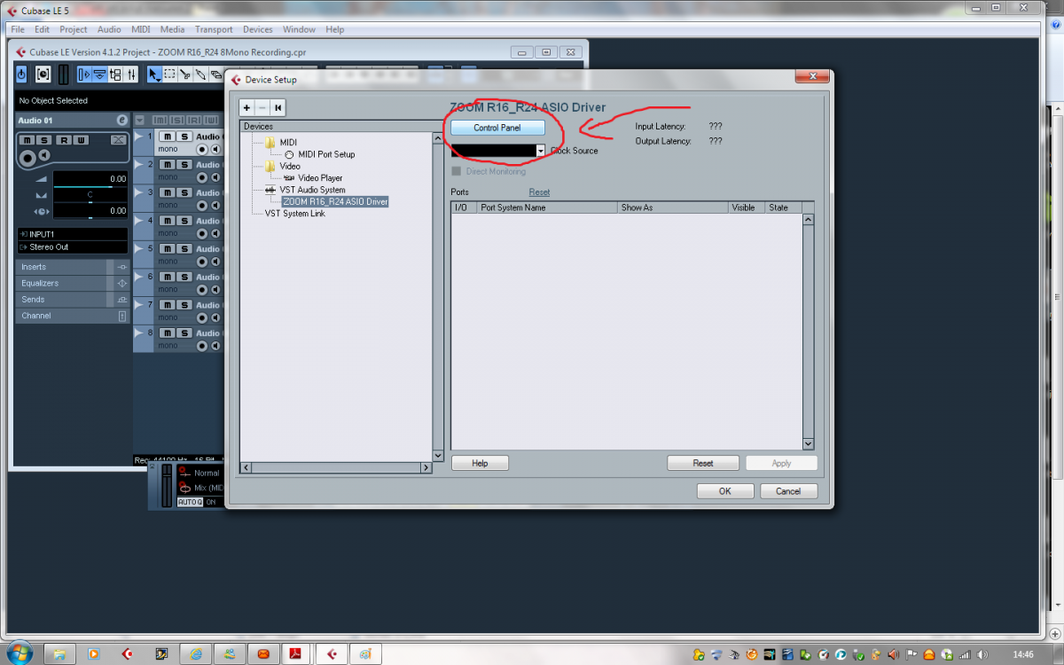Open the File menu

click(18, 29)
